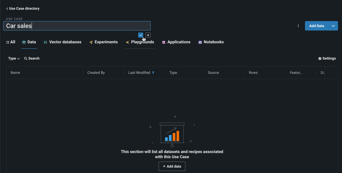The width and height of the screenshot is (342, 173).
Task: Switch to the Experiments tab
Action: click(103, 42)
